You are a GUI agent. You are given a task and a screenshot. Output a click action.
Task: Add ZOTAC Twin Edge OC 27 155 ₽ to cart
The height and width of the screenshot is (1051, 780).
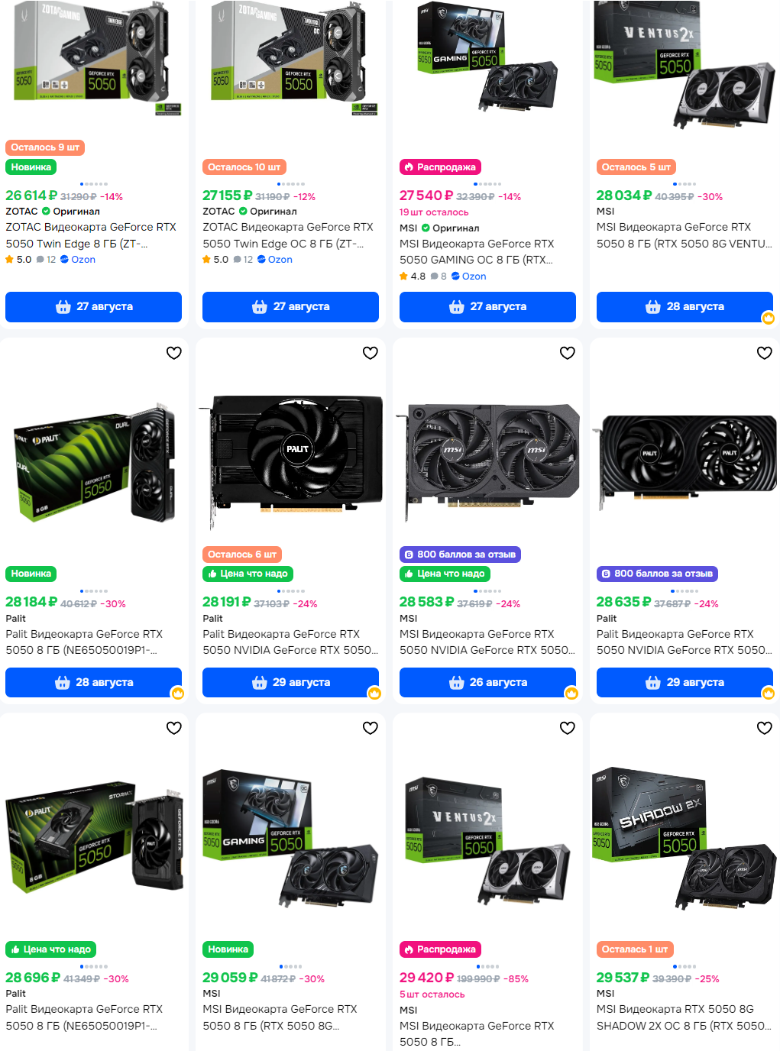click(290, 307)
